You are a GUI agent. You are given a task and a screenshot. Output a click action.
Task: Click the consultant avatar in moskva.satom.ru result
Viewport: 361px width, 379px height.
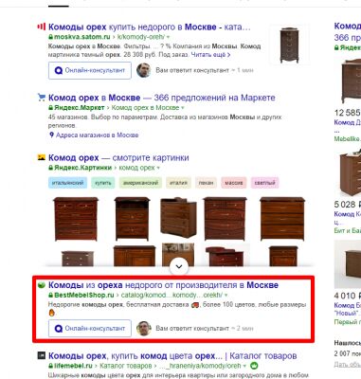click(x=143, y=70)
